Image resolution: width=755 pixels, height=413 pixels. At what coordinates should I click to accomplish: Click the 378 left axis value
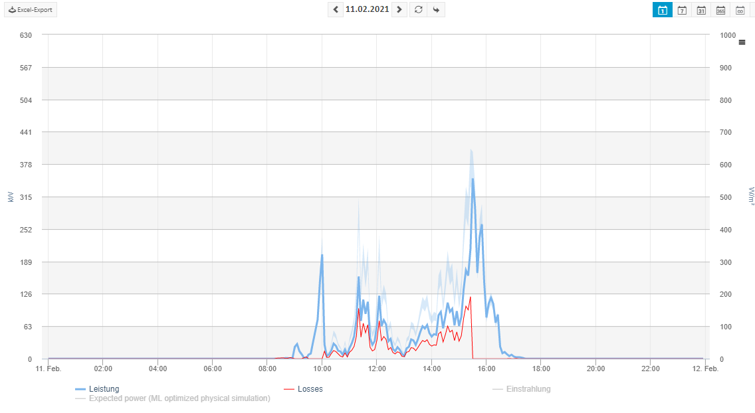pyautogui.click(x=26, y=165)
